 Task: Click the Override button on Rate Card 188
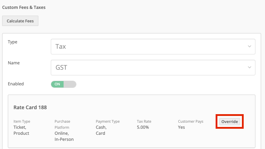[x=229, y=122]
